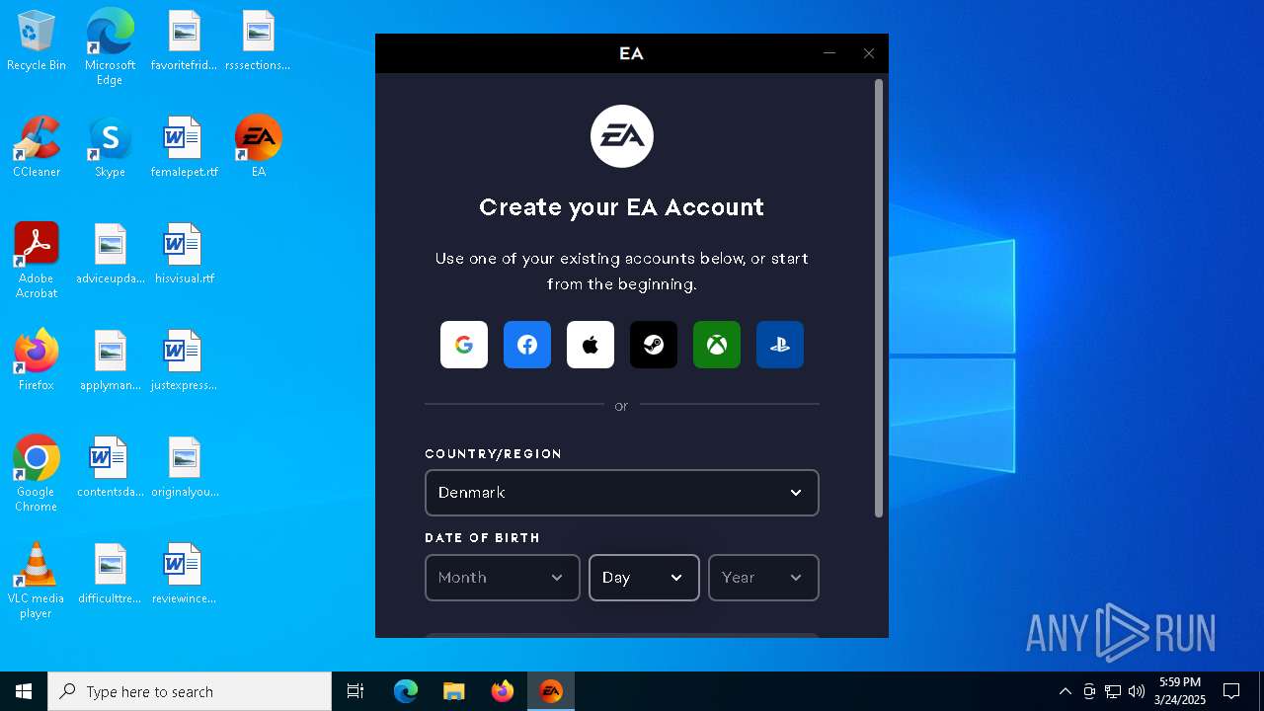
Task: Select favoritefrid image file on desktop
Action: click(184, 41)
